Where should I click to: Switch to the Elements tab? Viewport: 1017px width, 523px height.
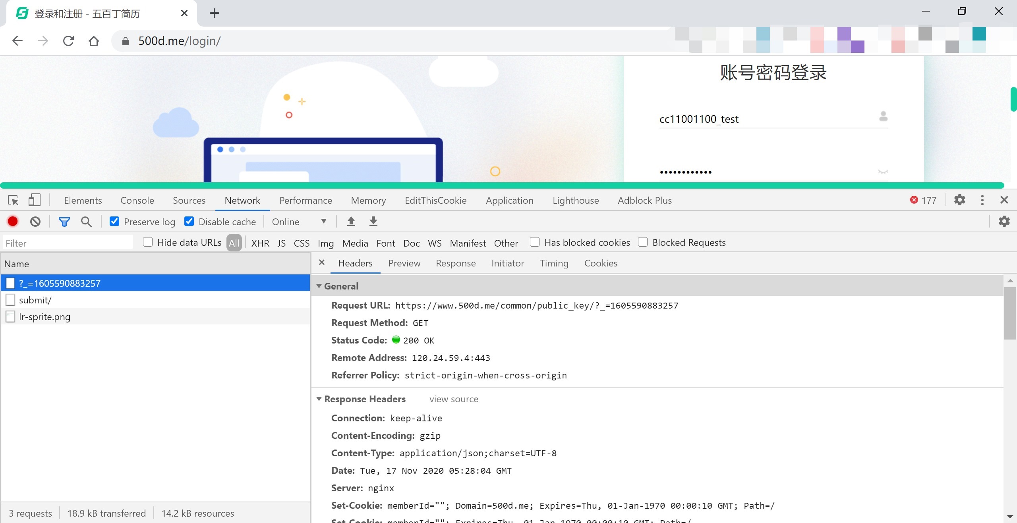(x=83, y=200)
